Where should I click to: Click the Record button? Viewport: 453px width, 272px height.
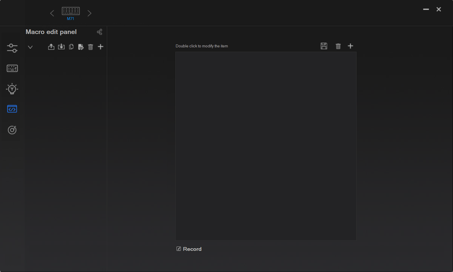189,249
